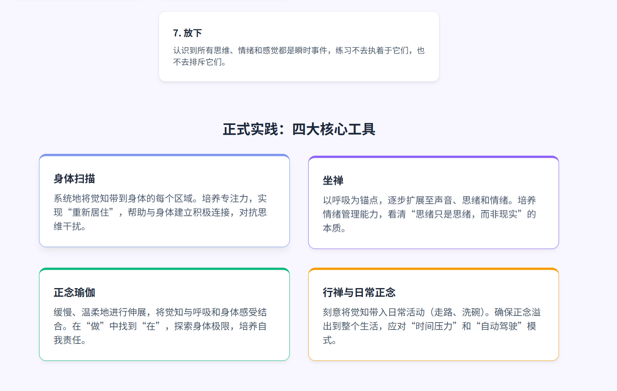Click the “做” quoted word in 正念瑜伽 text
This screenshot has width=617, height=391.
(95, 326)
